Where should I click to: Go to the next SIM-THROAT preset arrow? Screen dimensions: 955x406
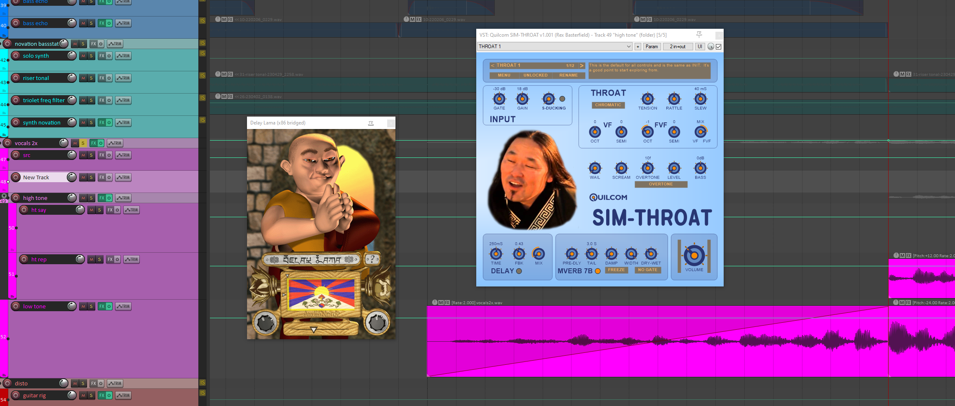tap(581, 66)
